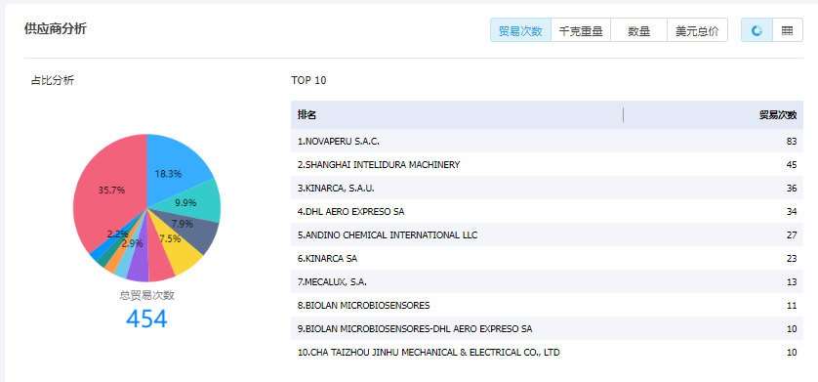
Task: Select the 数量 tab
Action: point(639,31)
